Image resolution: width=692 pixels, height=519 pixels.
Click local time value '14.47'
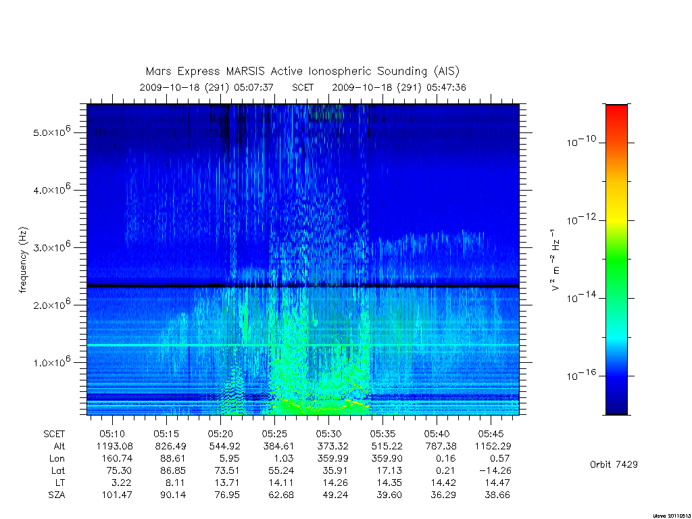(x=498, y=483)
